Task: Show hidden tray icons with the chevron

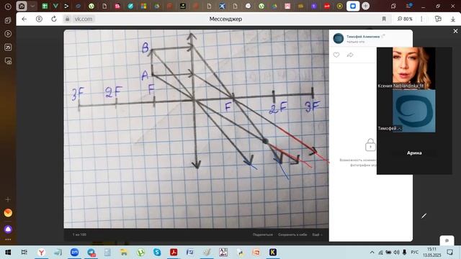Action: [372, 253]
